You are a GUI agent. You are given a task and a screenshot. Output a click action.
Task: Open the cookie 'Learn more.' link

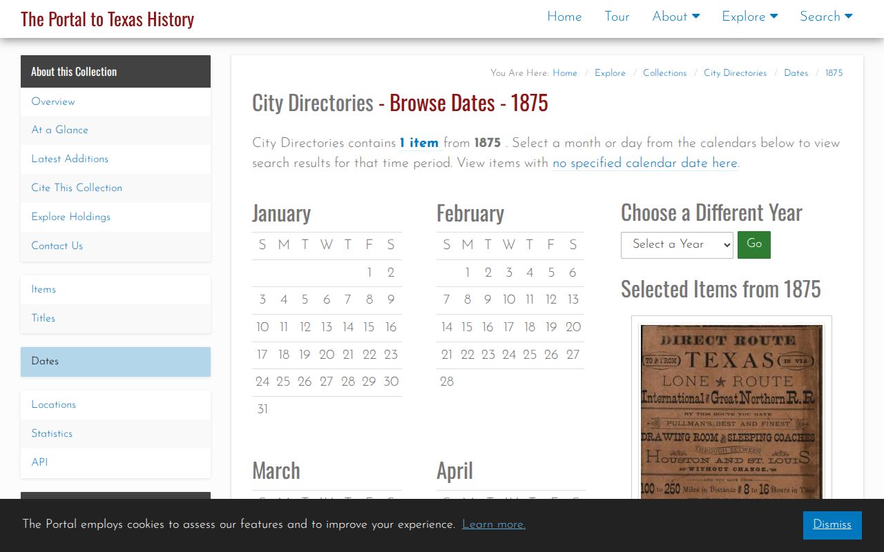pos(494,524)
